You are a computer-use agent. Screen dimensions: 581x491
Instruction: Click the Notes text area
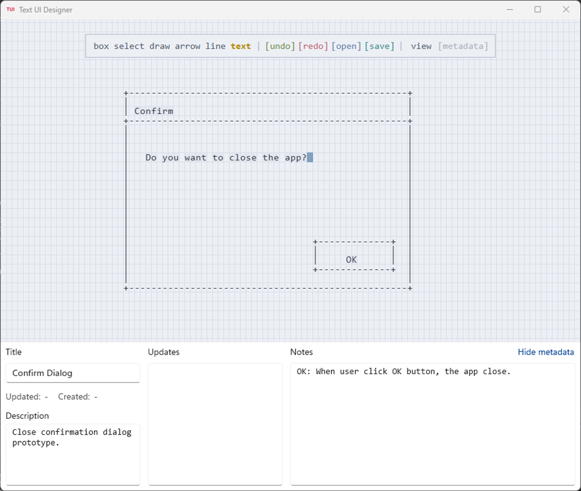click(432, 424)
